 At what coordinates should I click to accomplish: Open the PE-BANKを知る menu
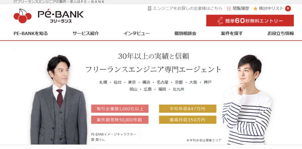pyautogui.click(x=31, y=34)
